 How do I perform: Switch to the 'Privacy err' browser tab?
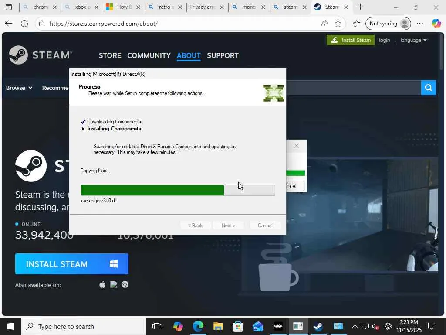pos(207,7)
